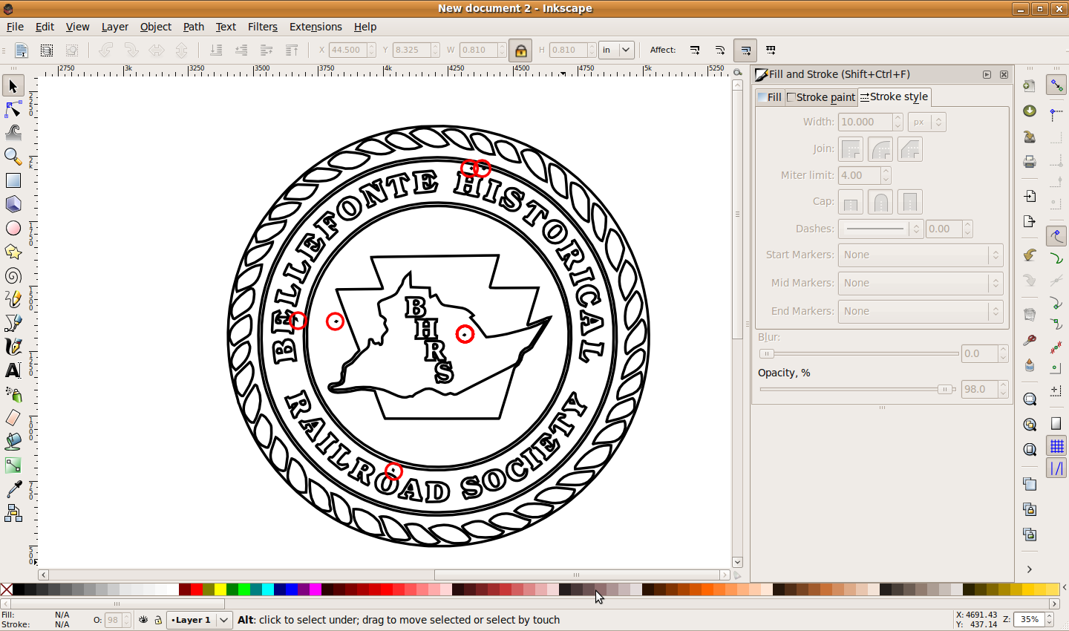Select the Gradient tool
Screen dimensions: 1069x631
(x=13, y=465)
